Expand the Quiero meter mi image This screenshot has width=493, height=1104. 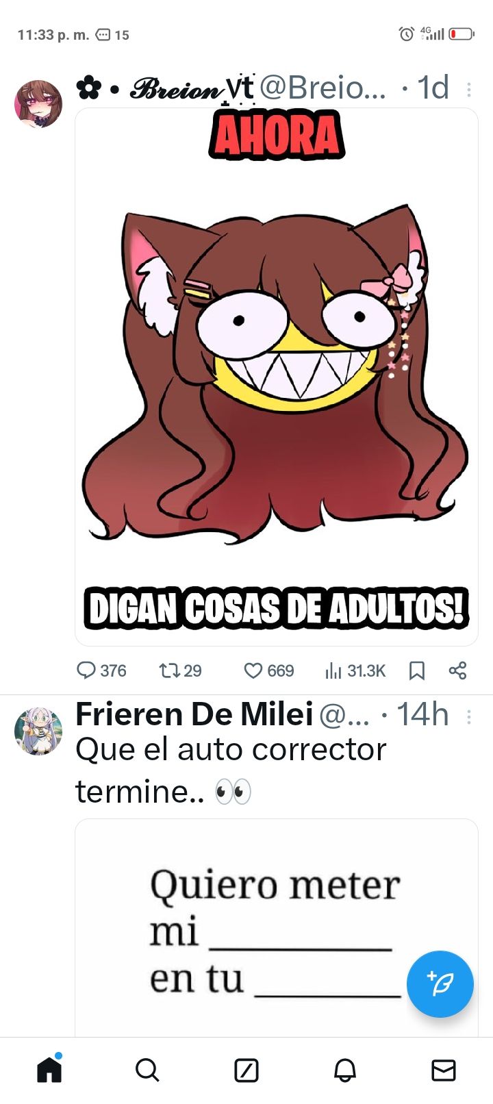point(277,927)
